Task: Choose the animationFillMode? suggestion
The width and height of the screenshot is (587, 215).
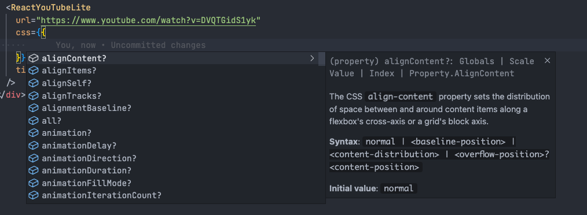Action: [172, 183]
